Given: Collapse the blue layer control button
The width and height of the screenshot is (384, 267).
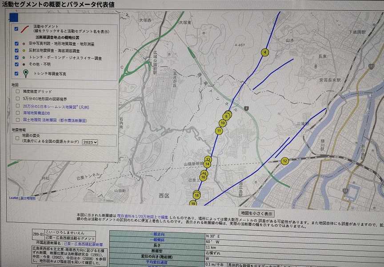Looking at the screenshot, I should click(14, 18).
